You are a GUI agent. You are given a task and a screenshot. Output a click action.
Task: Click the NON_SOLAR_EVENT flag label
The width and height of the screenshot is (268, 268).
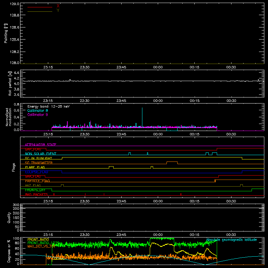(x=41, y=154)
